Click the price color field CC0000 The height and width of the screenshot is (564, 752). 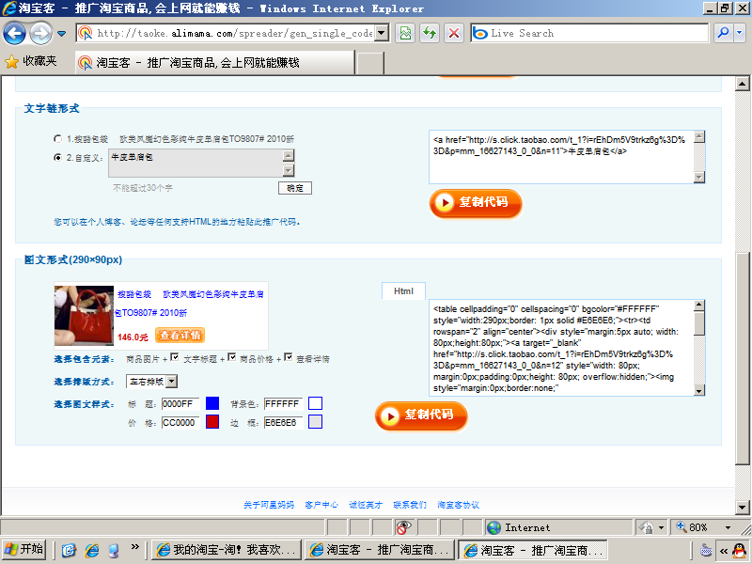180,422
